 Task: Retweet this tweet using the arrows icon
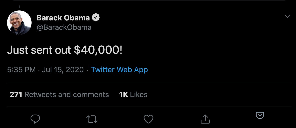click(x=92, y=119)
